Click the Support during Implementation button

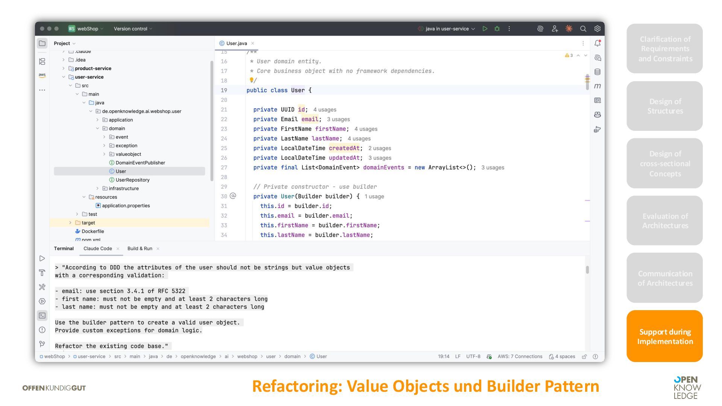[664, 336]
